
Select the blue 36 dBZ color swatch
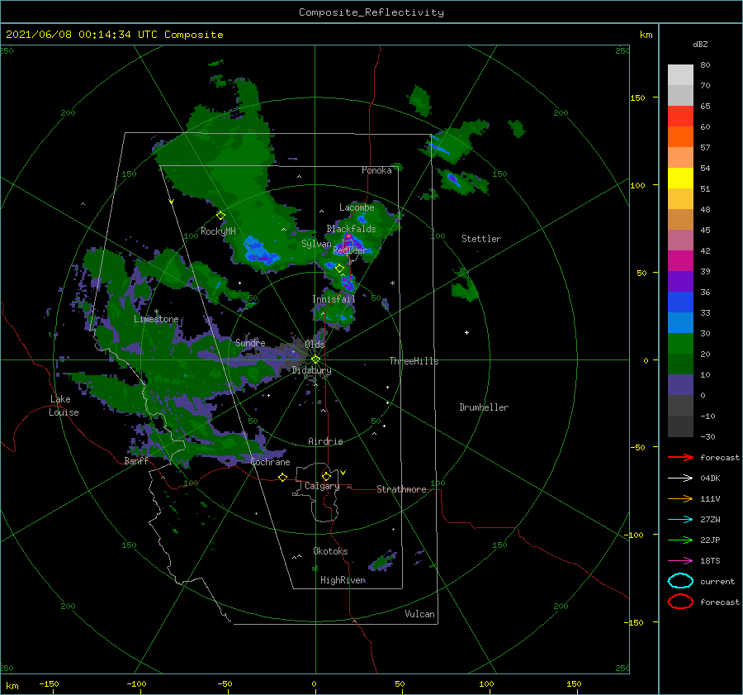pos(680,302)
